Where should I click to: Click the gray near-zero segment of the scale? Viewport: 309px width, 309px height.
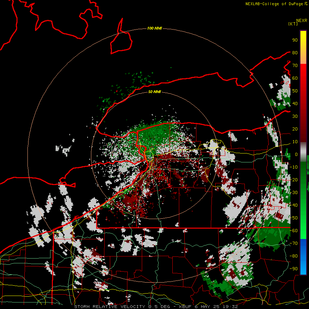(x=303, y=152)
